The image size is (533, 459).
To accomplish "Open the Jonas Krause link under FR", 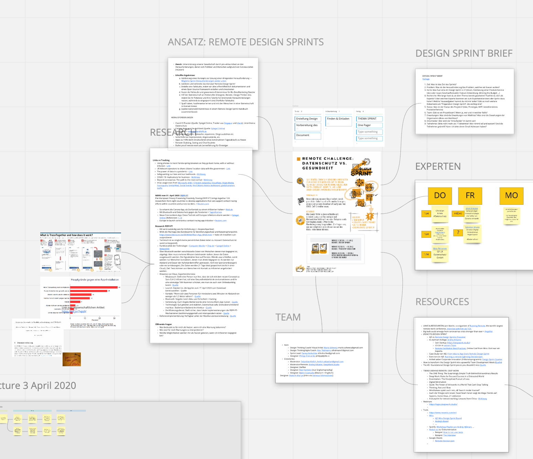I will (472, 208).
